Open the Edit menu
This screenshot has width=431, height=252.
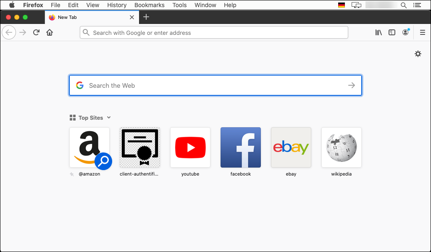[x=73, y=5]
